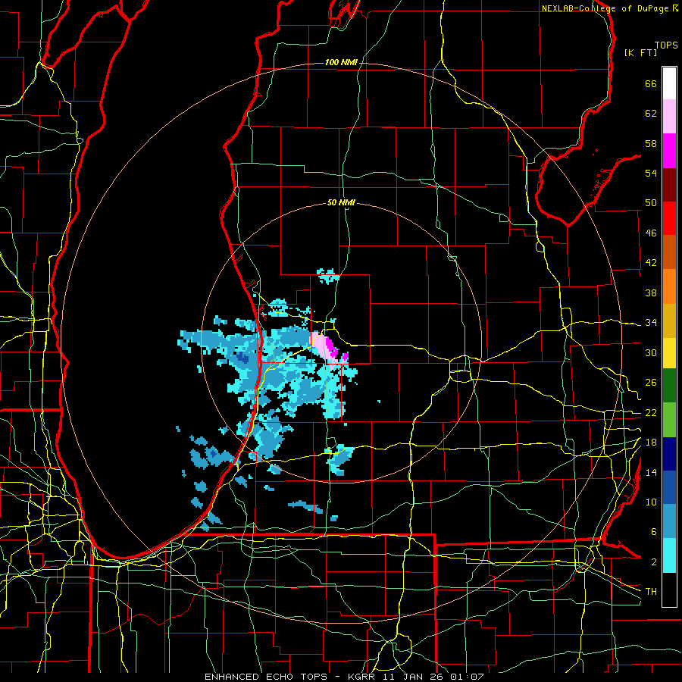Click the legend value '54'

(x=651, y=173)
